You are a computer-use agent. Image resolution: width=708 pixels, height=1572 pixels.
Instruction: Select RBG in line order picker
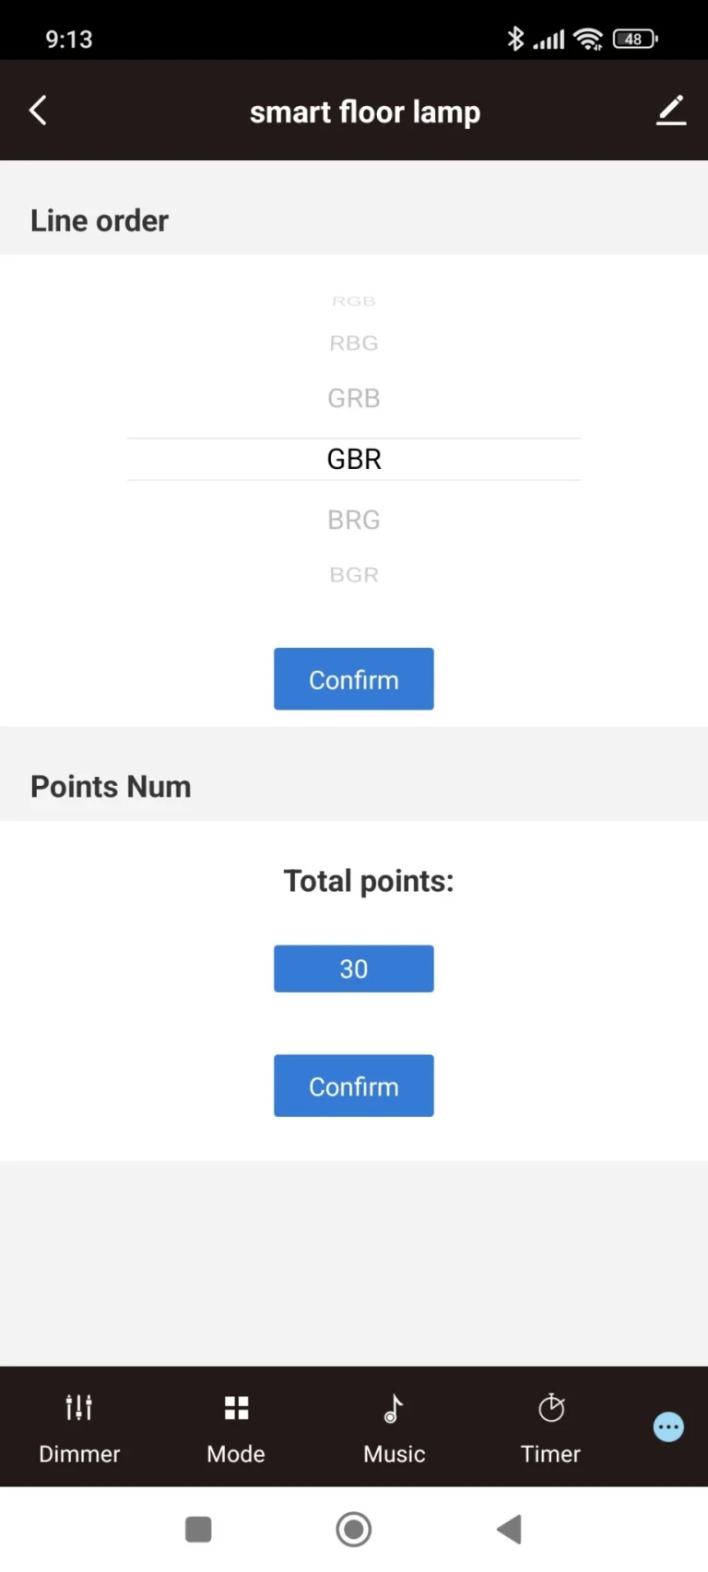click(x=354, y=344)
